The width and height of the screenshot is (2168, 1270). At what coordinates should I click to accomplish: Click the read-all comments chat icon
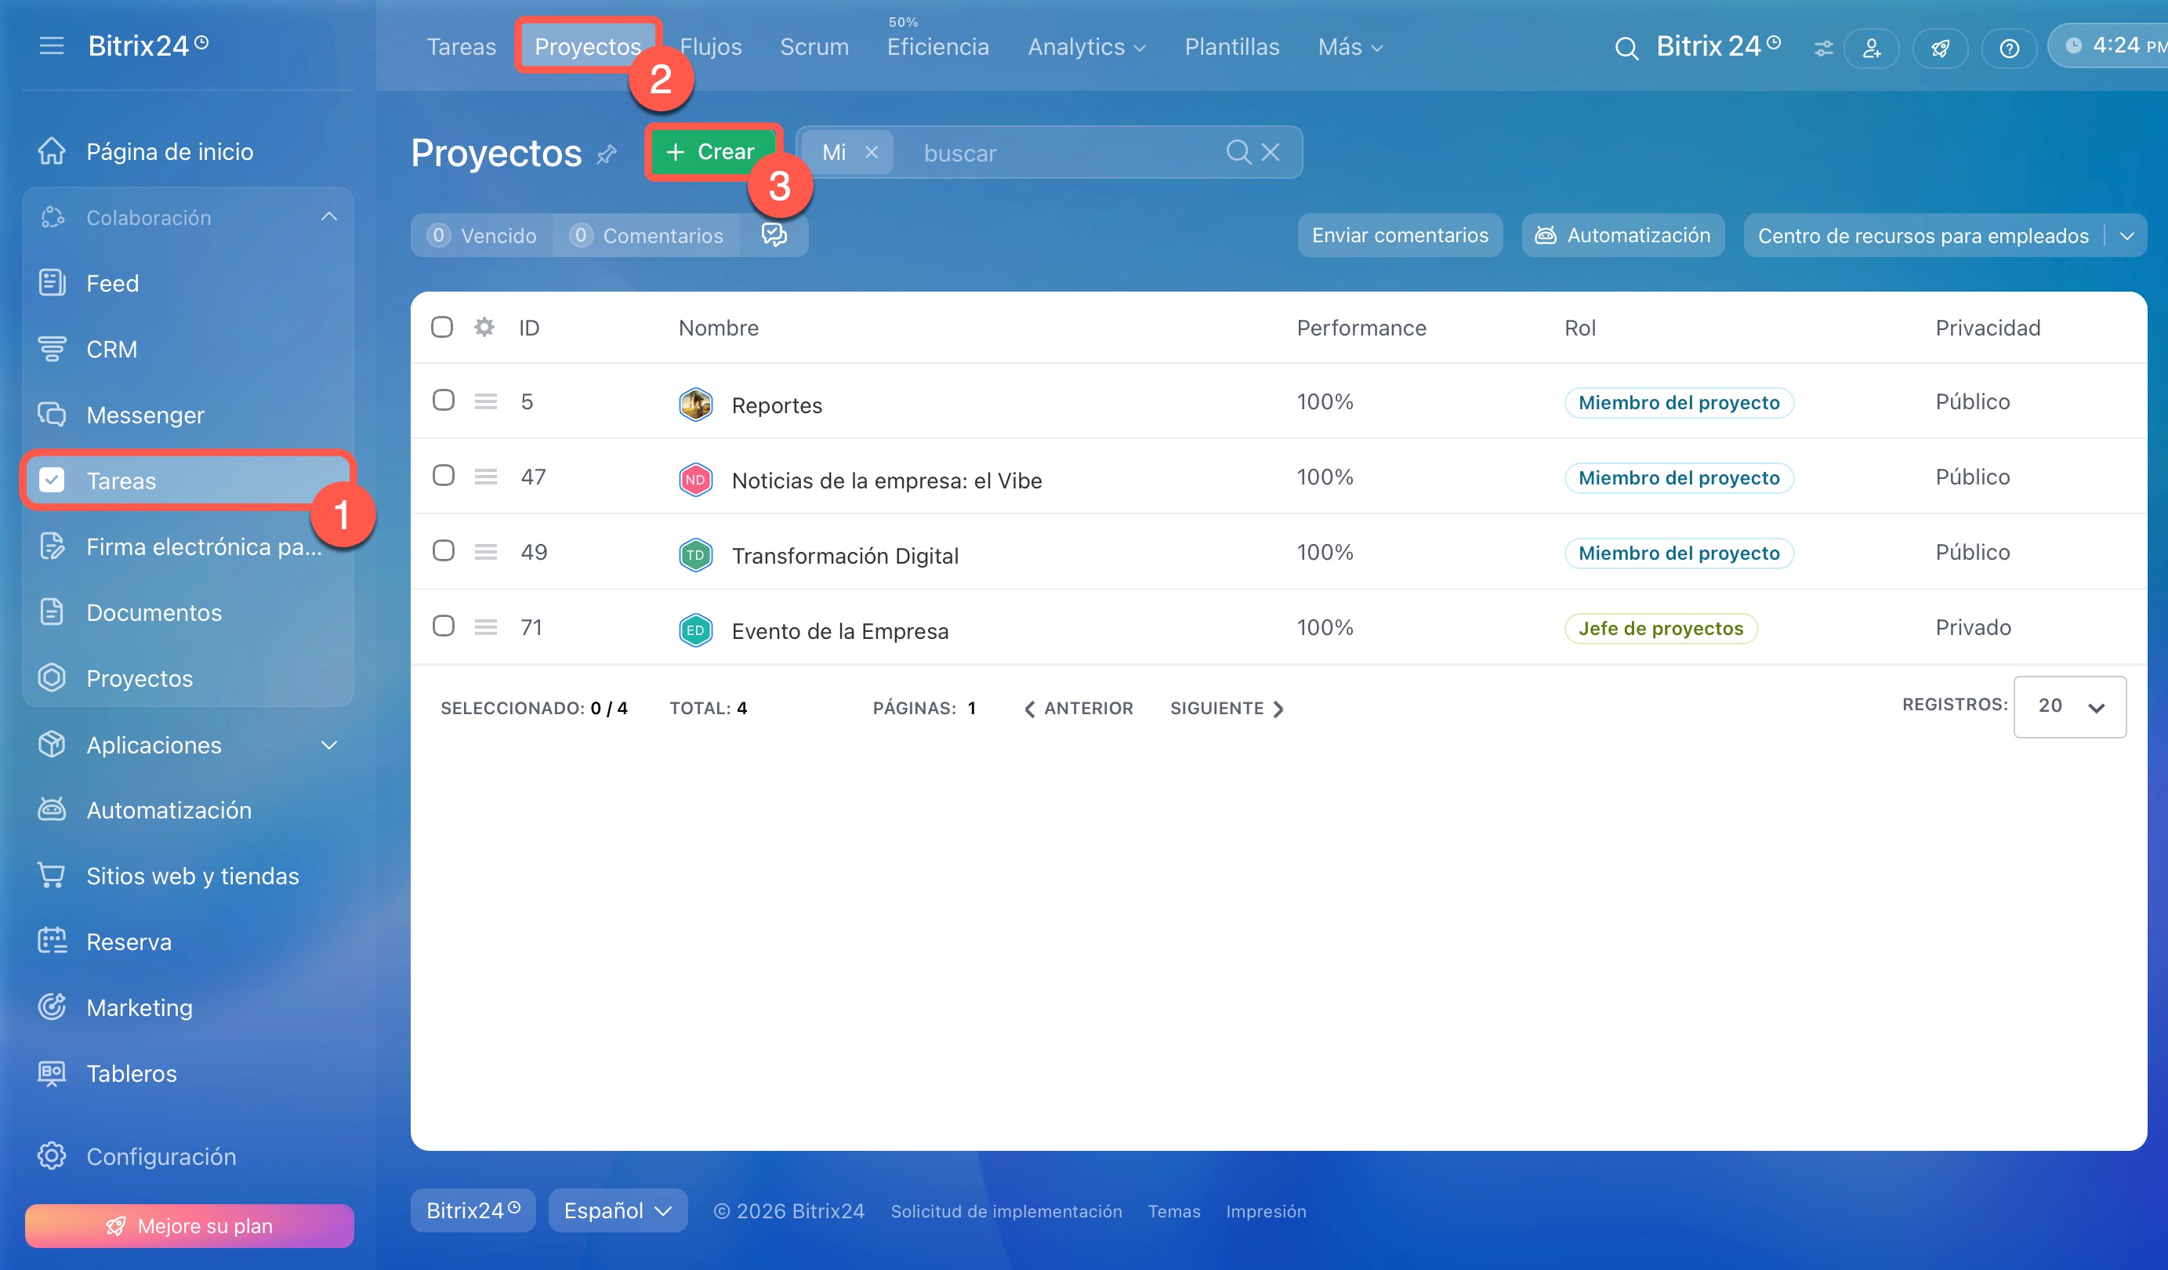point(774,235)
